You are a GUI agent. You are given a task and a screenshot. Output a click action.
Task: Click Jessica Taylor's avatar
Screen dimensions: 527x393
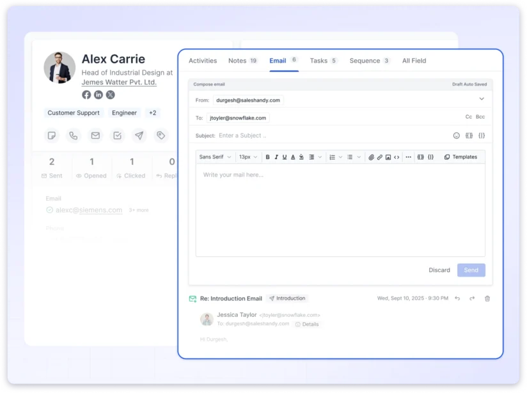pos(207,319)
